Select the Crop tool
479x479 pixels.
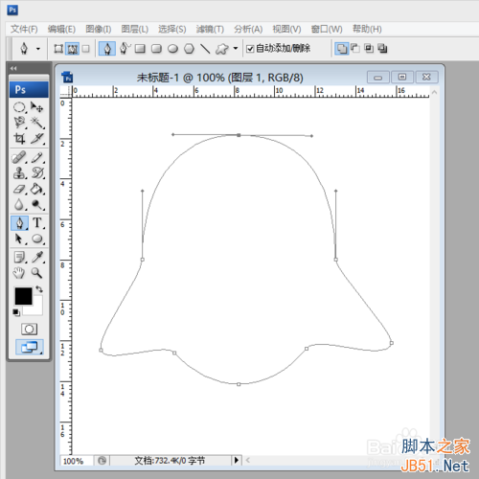pos(19,138)
